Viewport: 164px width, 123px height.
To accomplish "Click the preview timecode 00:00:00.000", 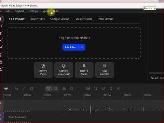I will click(x=157, y=78).
